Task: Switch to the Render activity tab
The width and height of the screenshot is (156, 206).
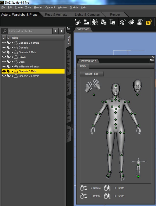Action: click(x=115, y=15)
